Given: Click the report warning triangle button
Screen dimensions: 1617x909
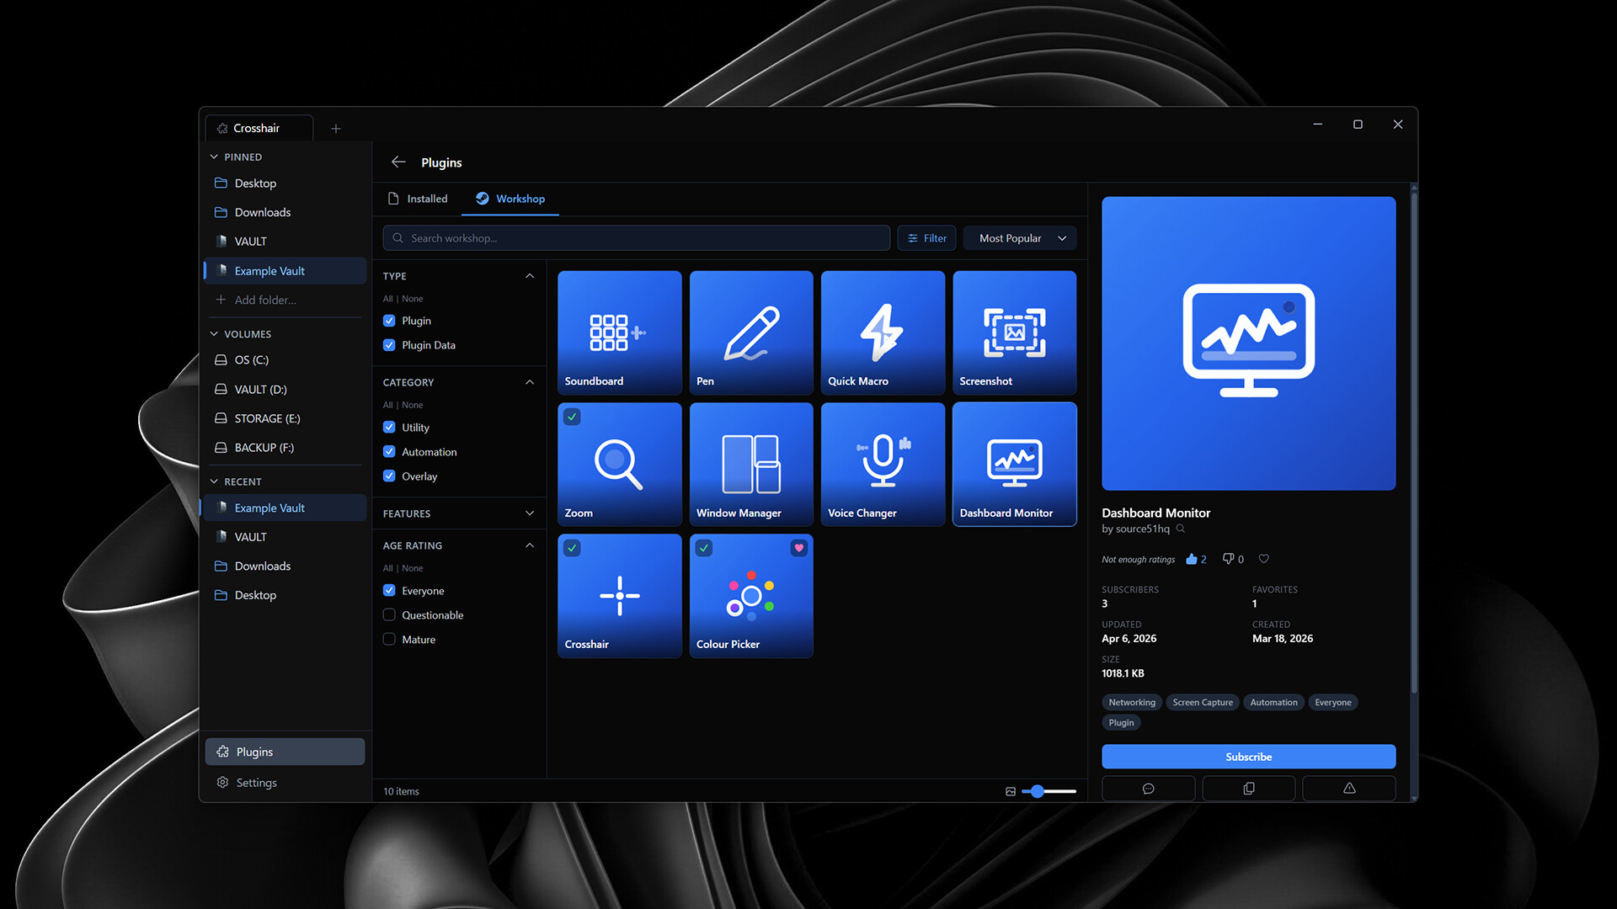Looking at the screenshot, I should click(x=1348, y=789).
